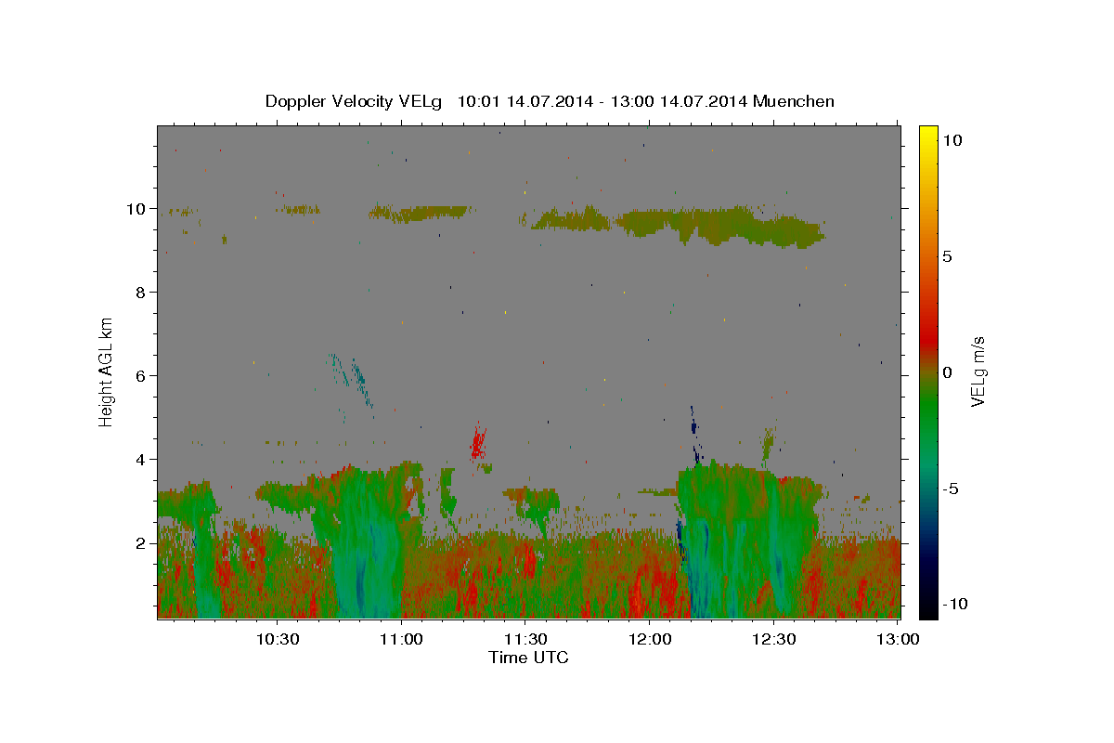1114x743 pixels.
Task: Click the colorbar value 5 label
Action: pos(947,255)
